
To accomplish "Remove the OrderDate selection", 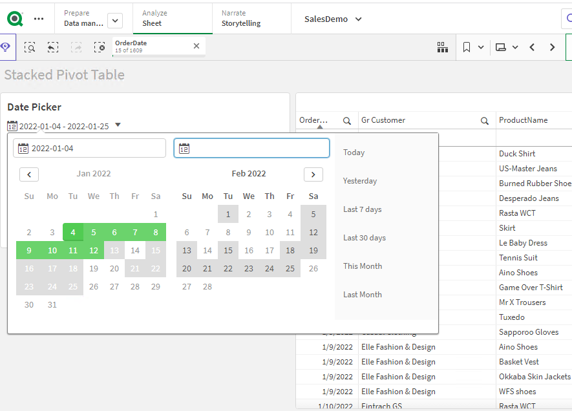I will 196,46.
